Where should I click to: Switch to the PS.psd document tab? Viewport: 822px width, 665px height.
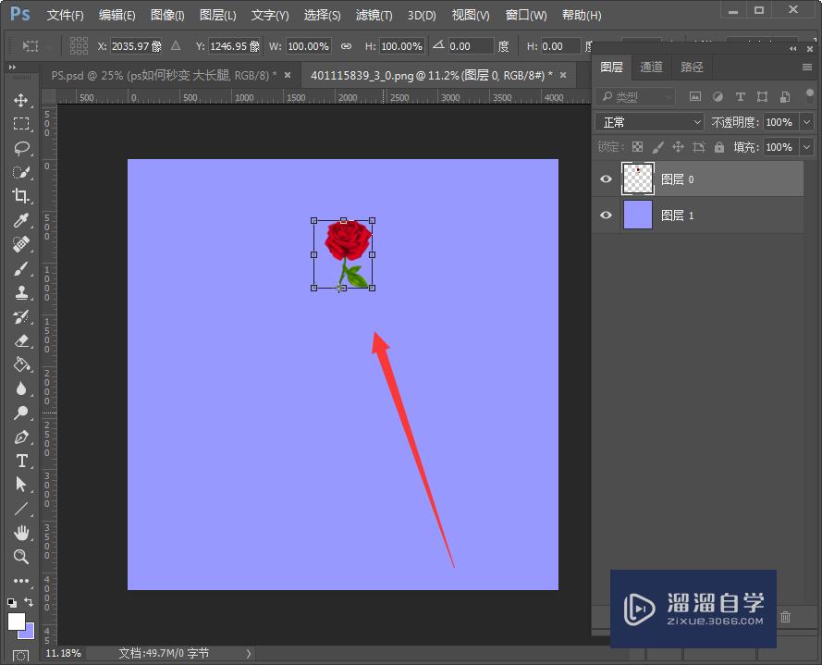(164, 76)
